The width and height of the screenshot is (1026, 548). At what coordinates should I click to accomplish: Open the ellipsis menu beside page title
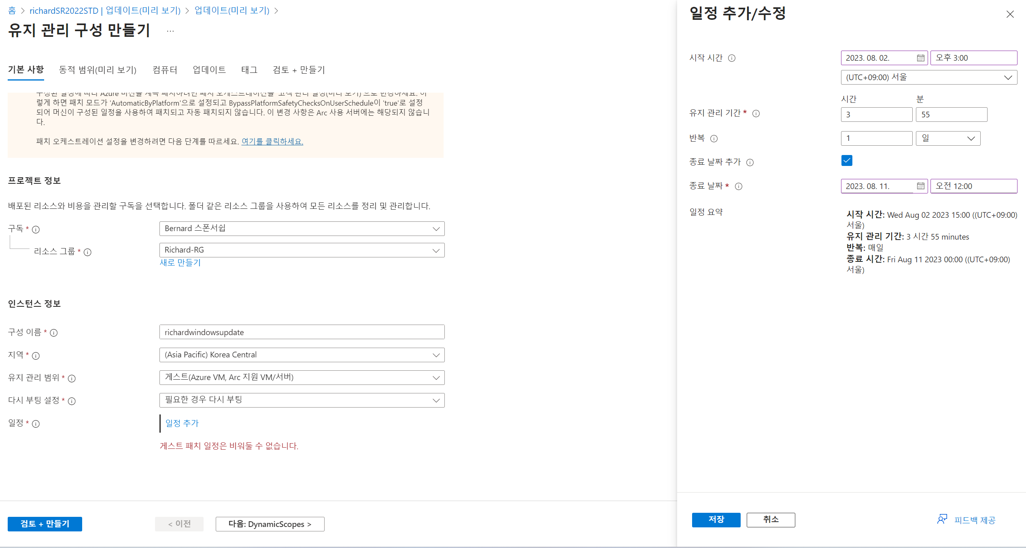pyautogui.click(x=170, y=31)
